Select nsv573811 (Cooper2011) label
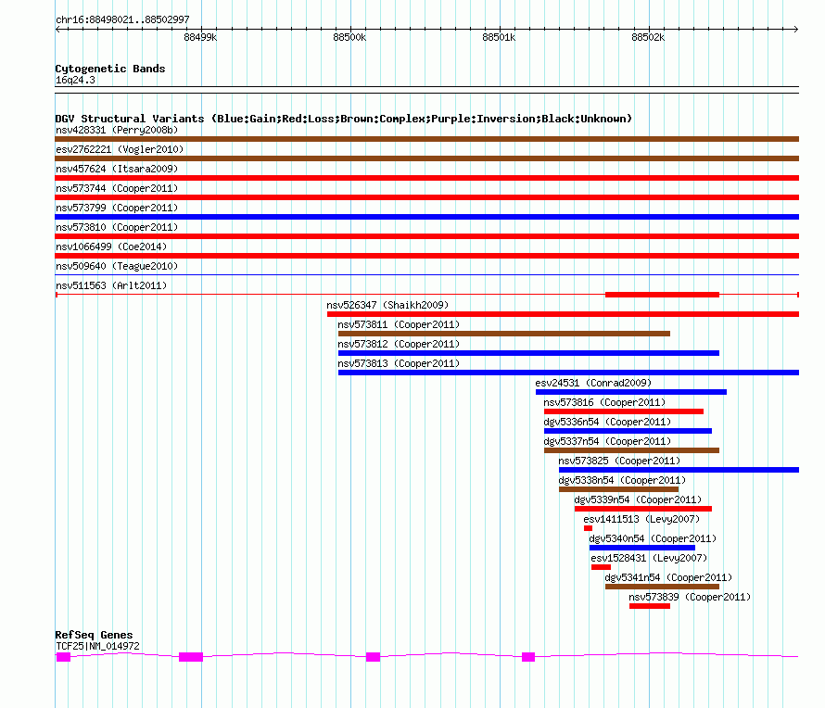This screenshot has width=825, height=708. (x=399, y=324)
